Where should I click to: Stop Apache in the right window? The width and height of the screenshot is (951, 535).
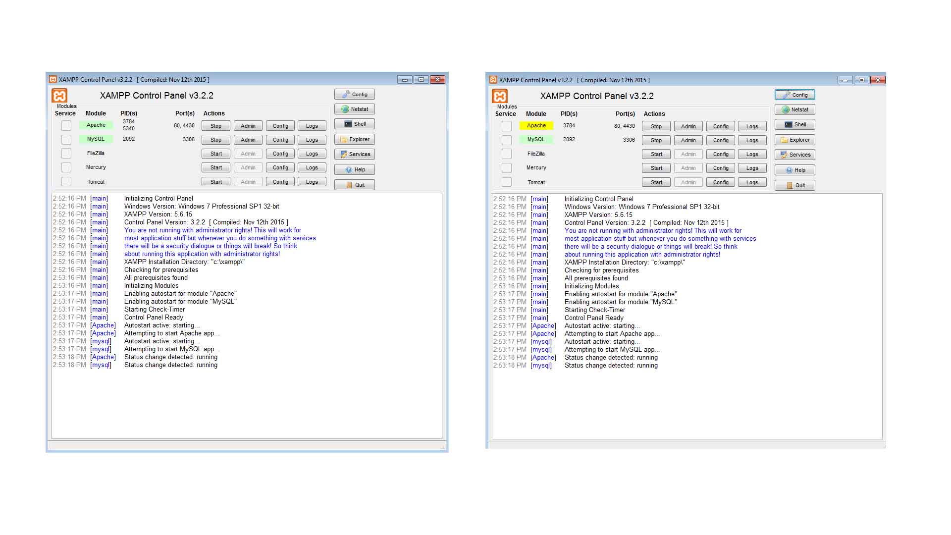click(x=656, y=126)
